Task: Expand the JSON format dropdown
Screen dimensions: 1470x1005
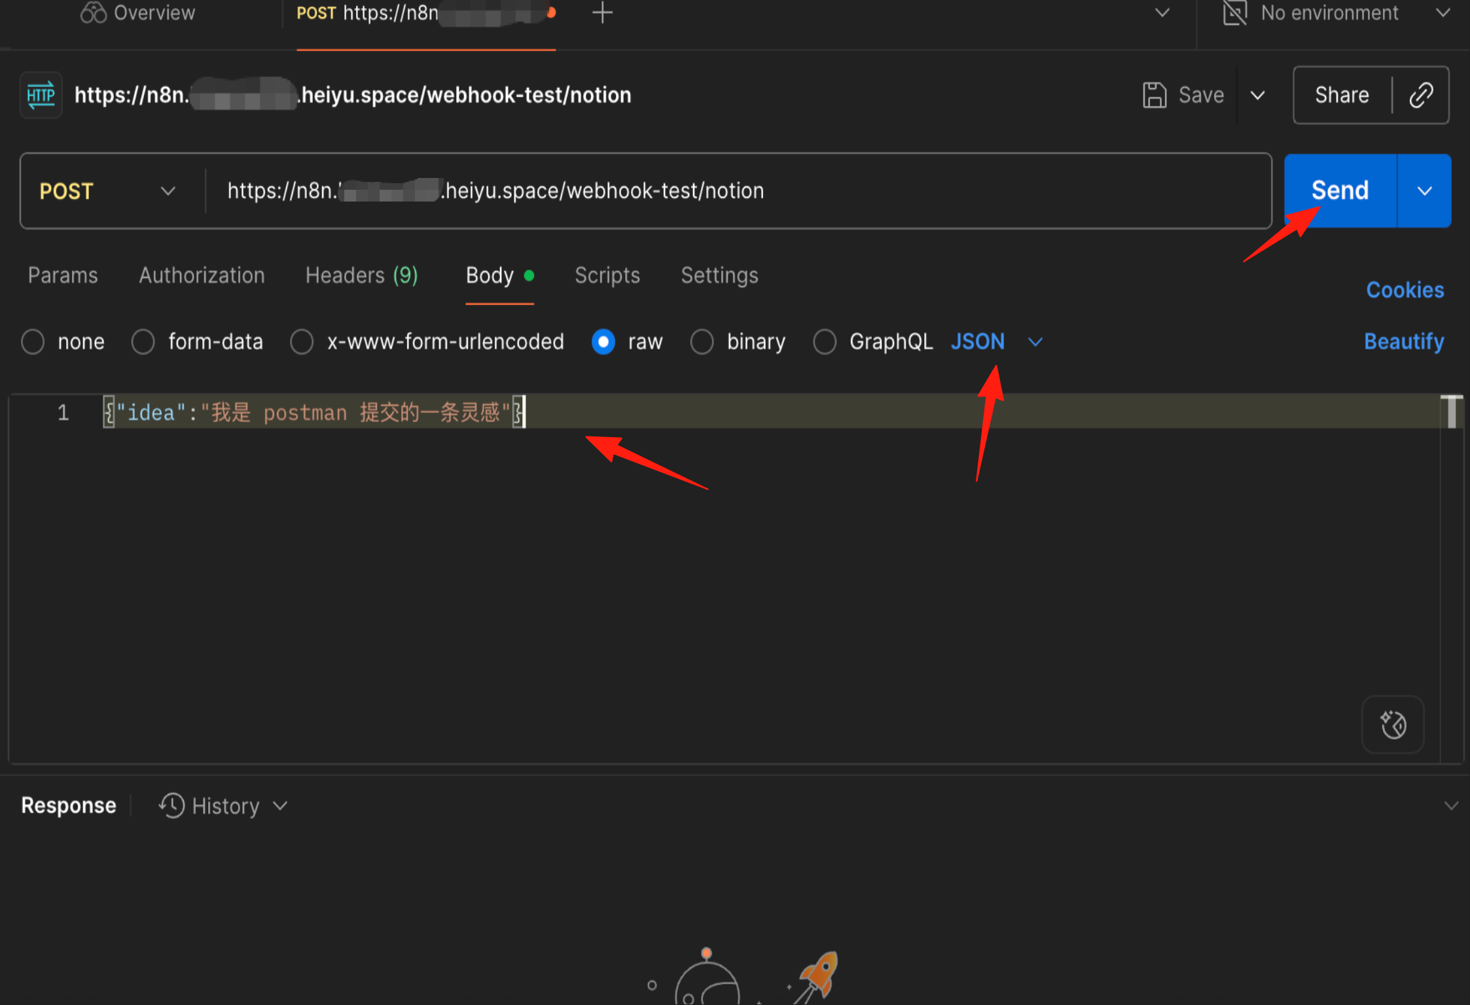Action: tap(1035, 342)
